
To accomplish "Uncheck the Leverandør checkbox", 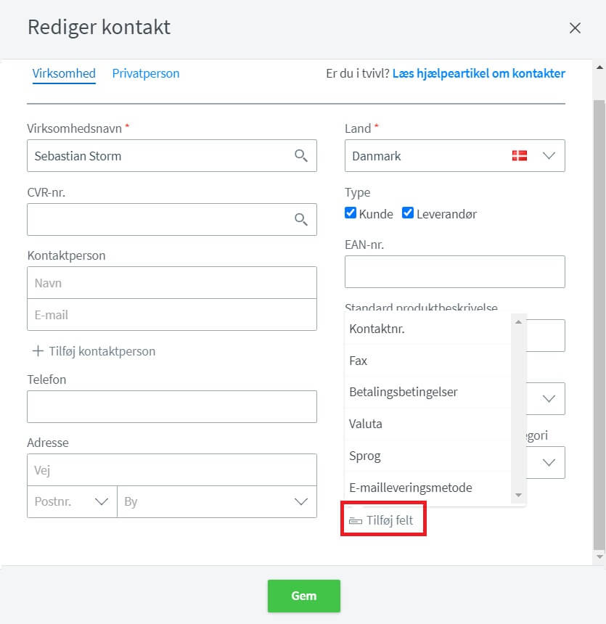I will pos(408,213).
